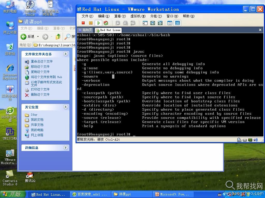Open the Snapshot Manager icon

(x=133, y=23)
